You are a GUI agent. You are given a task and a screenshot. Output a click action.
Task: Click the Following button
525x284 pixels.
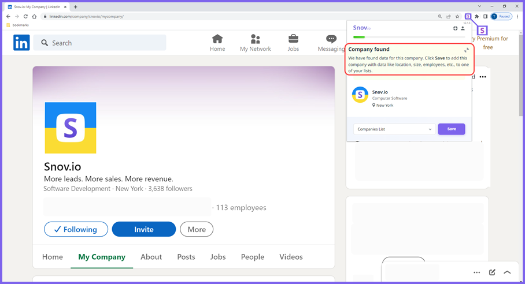76,229
